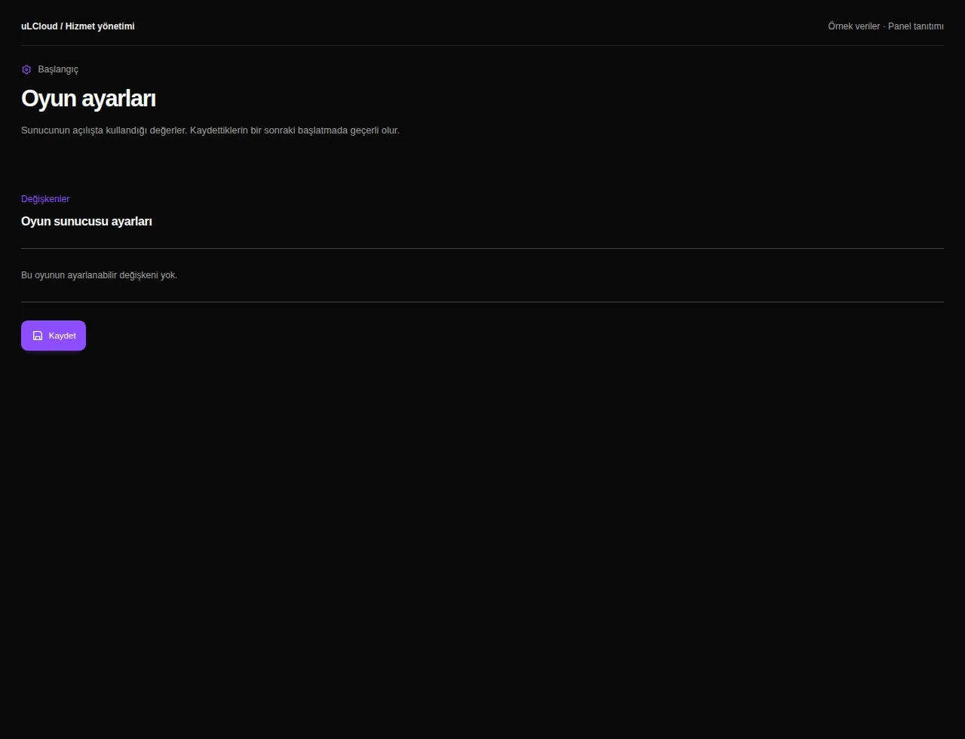Click the Kaydet save button
Image resolution: width=965 pixels, height=739 pixels.
(54, 336)
